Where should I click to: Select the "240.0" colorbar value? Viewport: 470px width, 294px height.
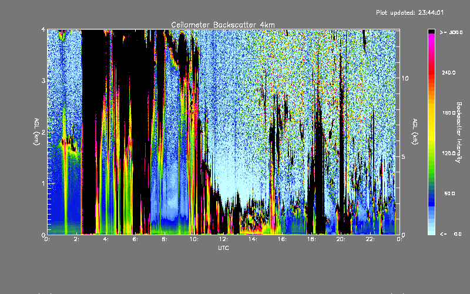click(x=449, y=72)
